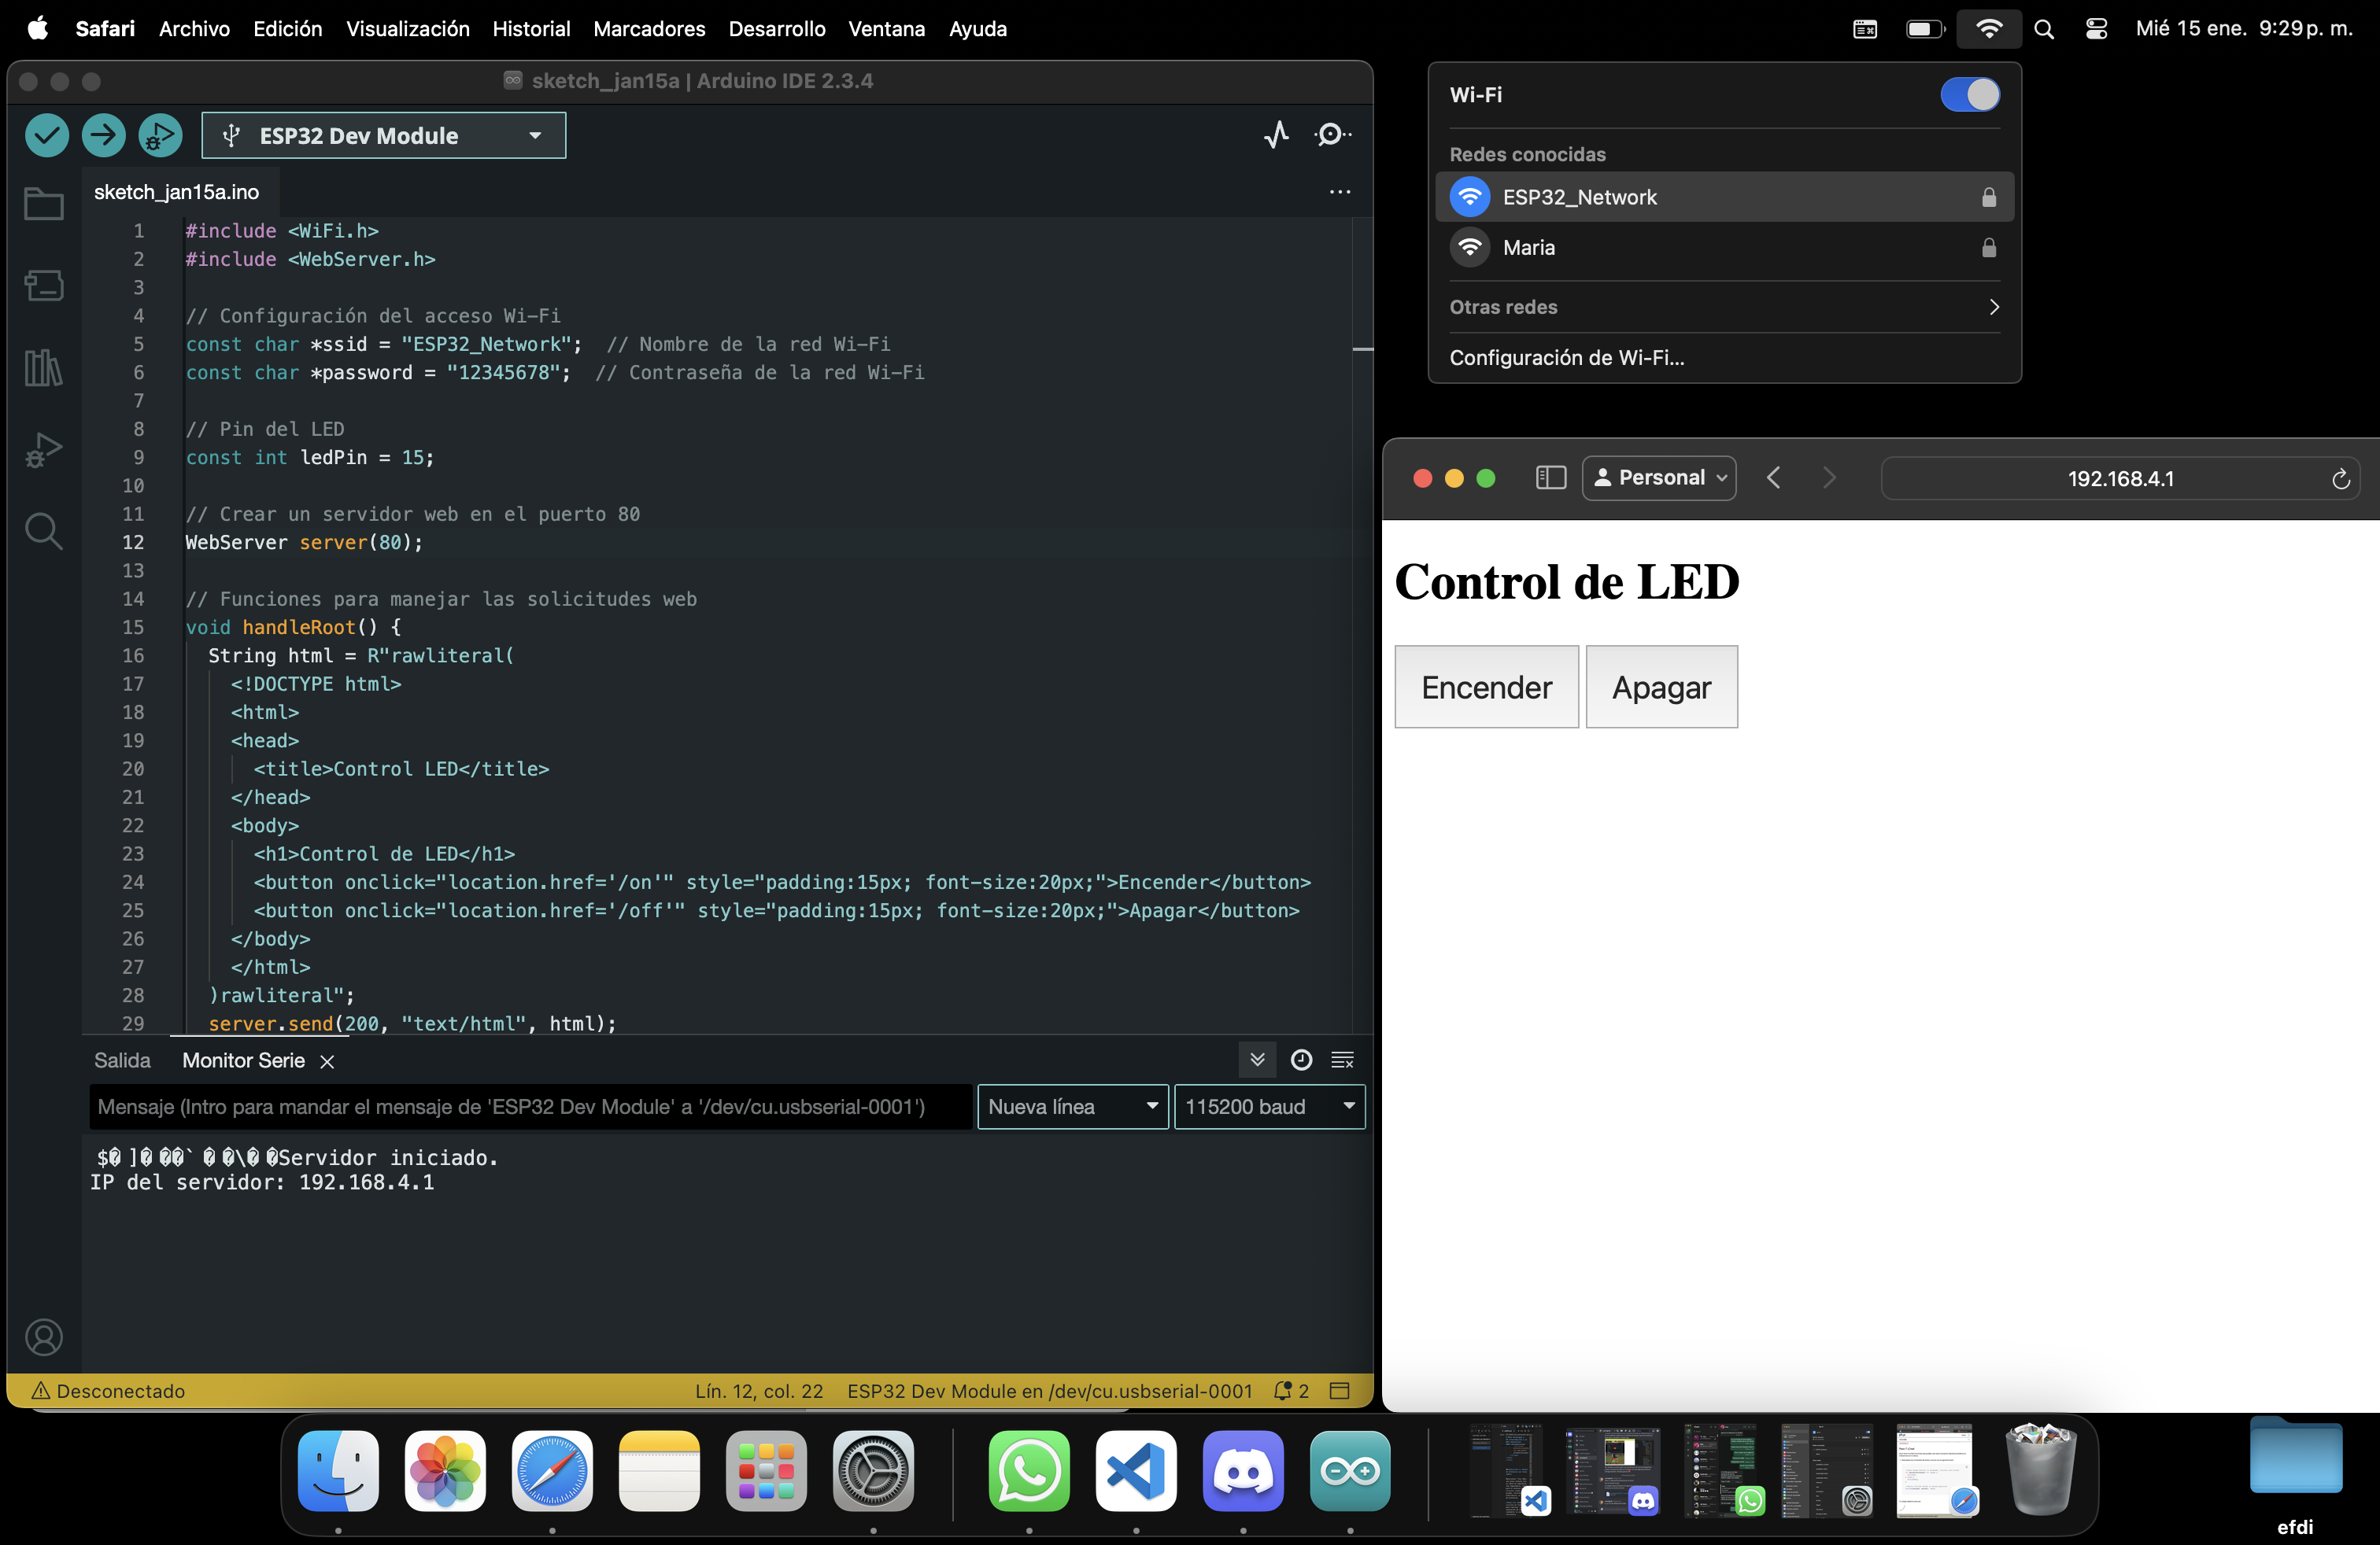The width and height of the screenshot is (2380, 1545).
Task: Switch to the Salida tab
Action: pos(122,1060)
